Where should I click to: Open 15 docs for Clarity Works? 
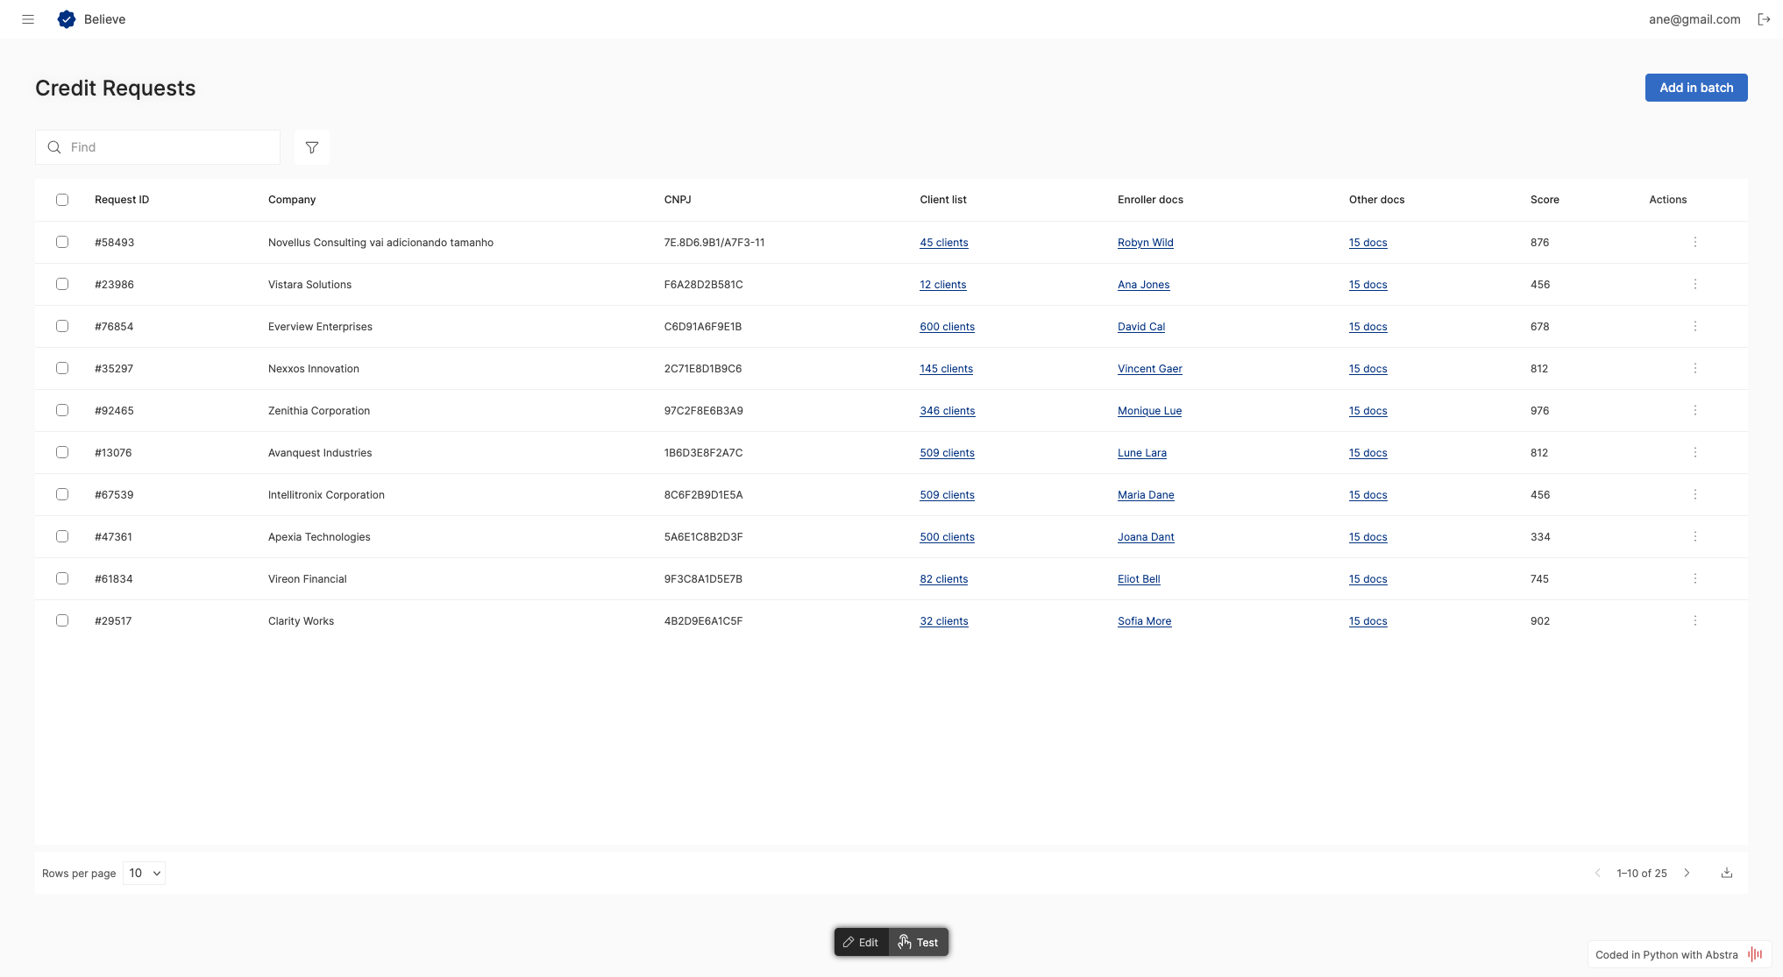coord(1367,621)
